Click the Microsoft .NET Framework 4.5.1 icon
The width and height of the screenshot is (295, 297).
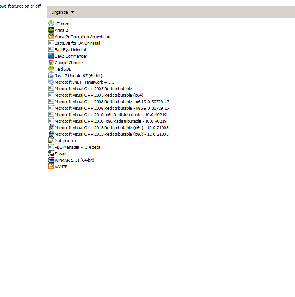click(51, 82)
